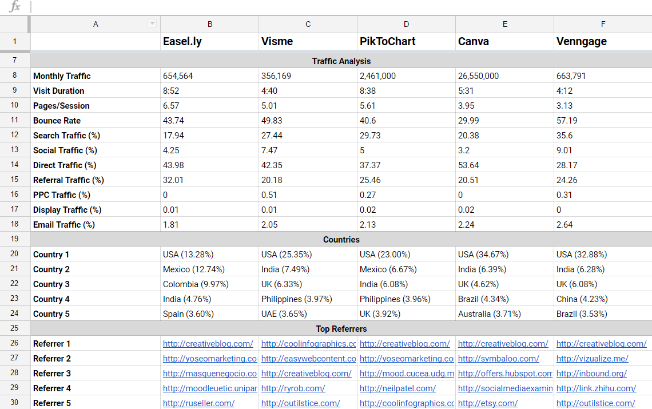652x409 pixels.
Task: Open the link.zhihu.com link
Action: (597, 388)
